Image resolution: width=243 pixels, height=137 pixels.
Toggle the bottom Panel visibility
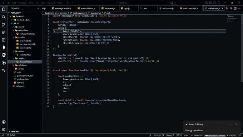(x=215, y=3)
